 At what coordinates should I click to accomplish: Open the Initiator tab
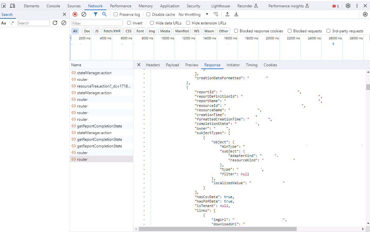click(233, 65)
